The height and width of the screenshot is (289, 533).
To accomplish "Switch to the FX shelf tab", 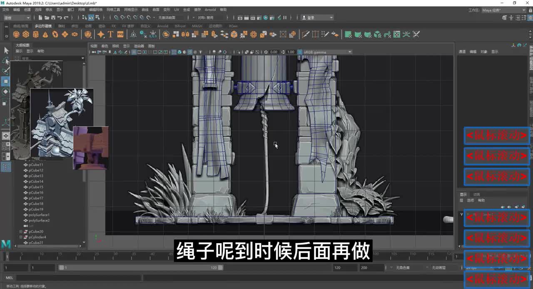I will [x=113, y=26].
